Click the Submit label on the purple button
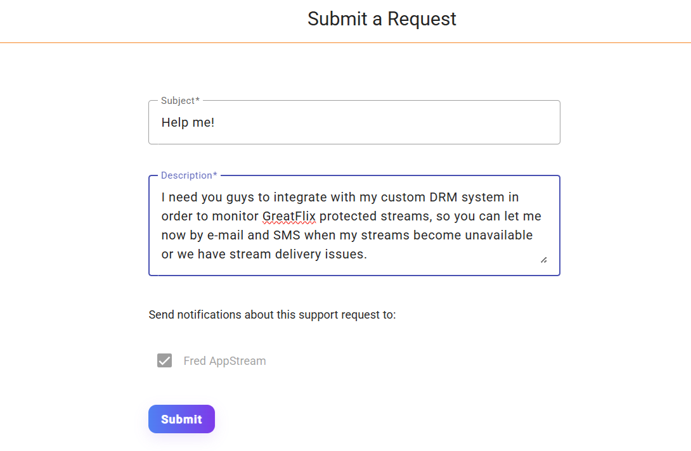Image resolution: width=691 pixels, height=451 pixels. (181, 419)
